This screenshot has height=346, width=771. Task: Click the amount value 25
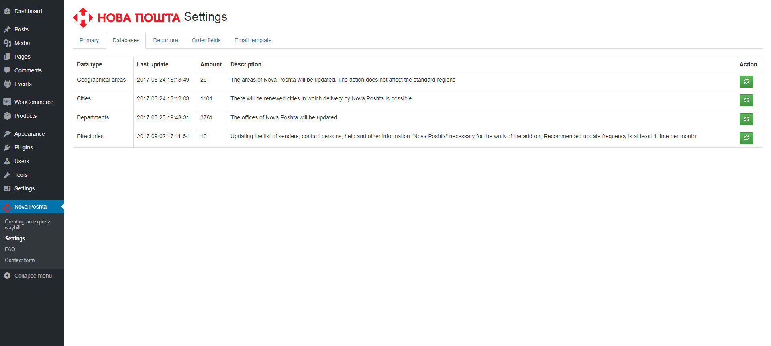point(204,80)
